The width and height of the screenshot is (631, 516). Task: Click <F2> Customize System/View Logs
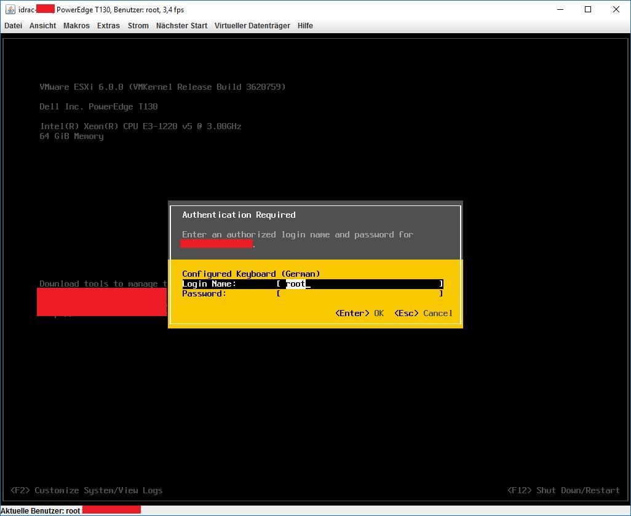(x=87, y=490)
